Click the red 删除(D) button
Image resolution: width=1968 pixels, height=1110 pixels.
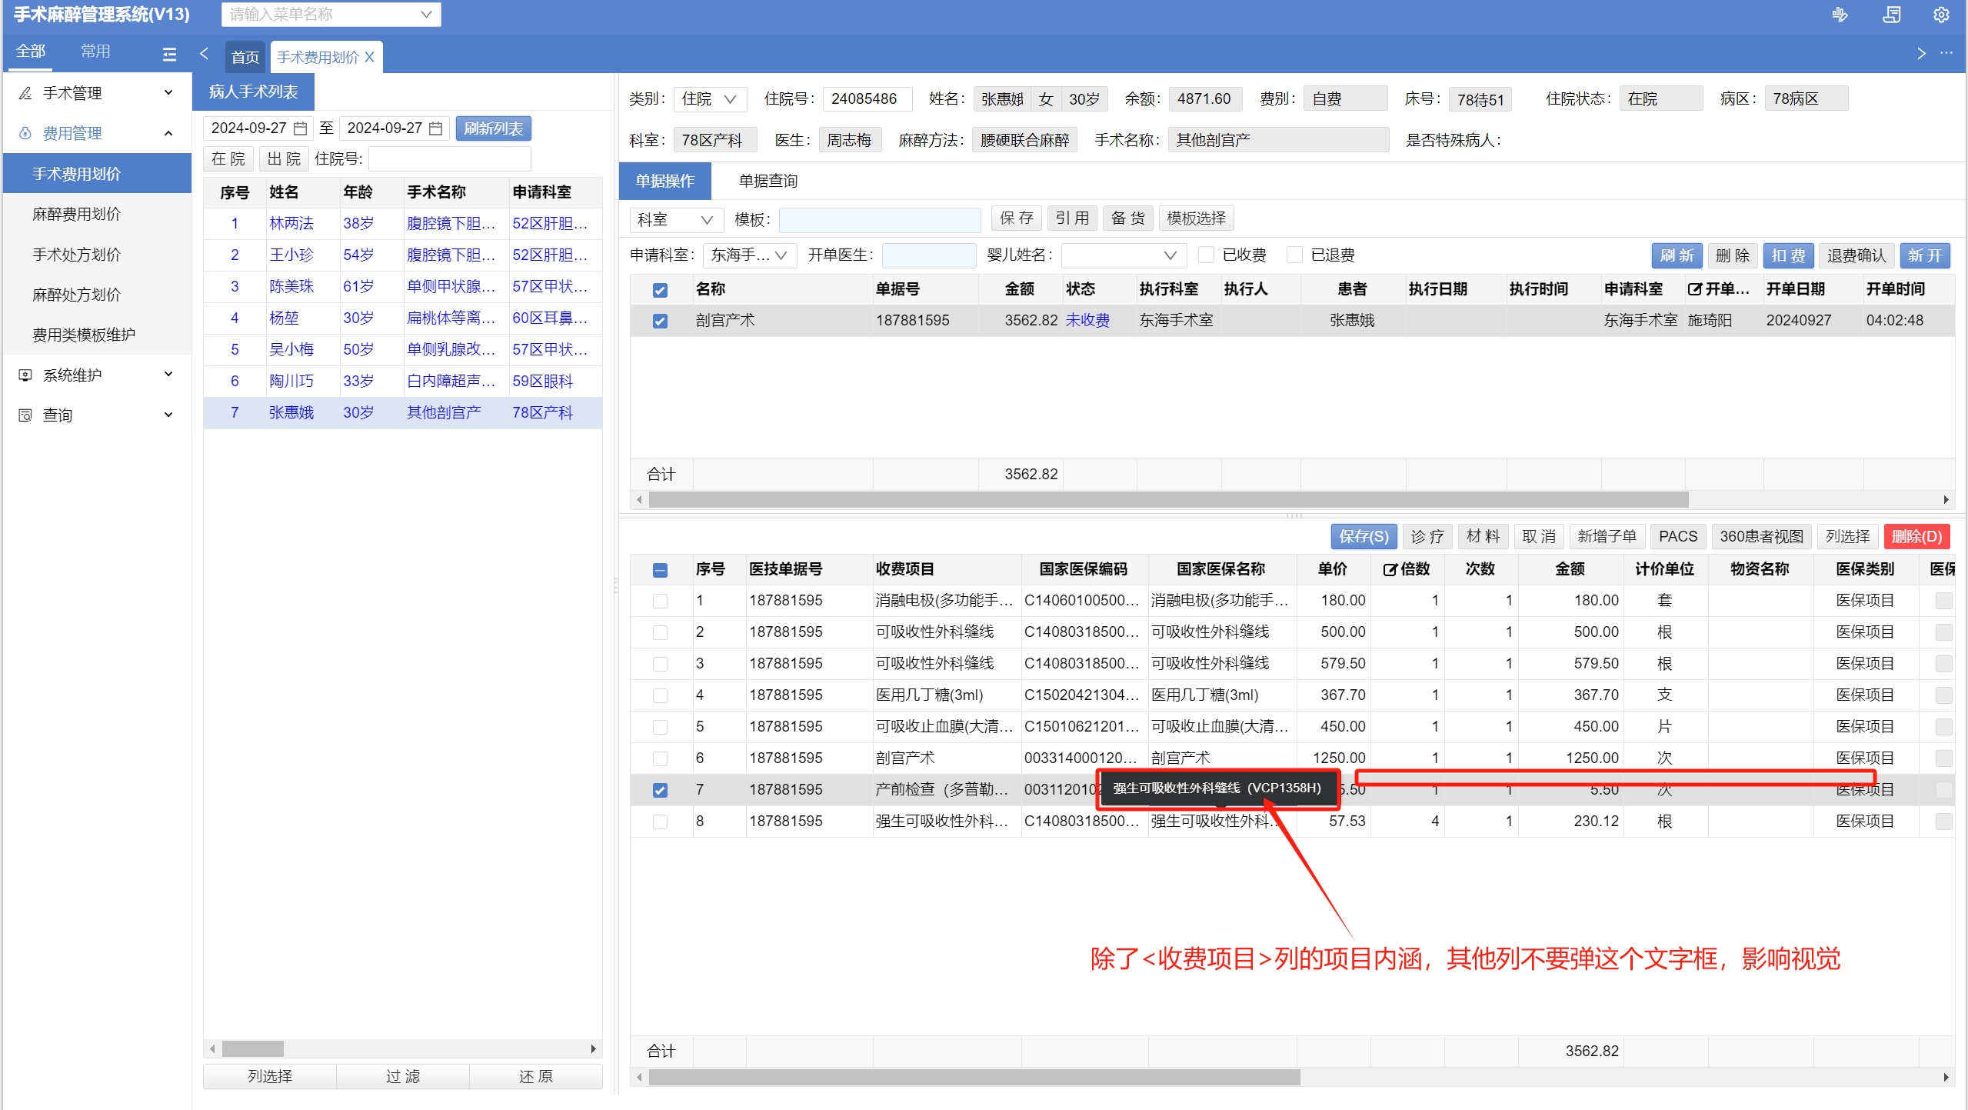coord(1916,536)
